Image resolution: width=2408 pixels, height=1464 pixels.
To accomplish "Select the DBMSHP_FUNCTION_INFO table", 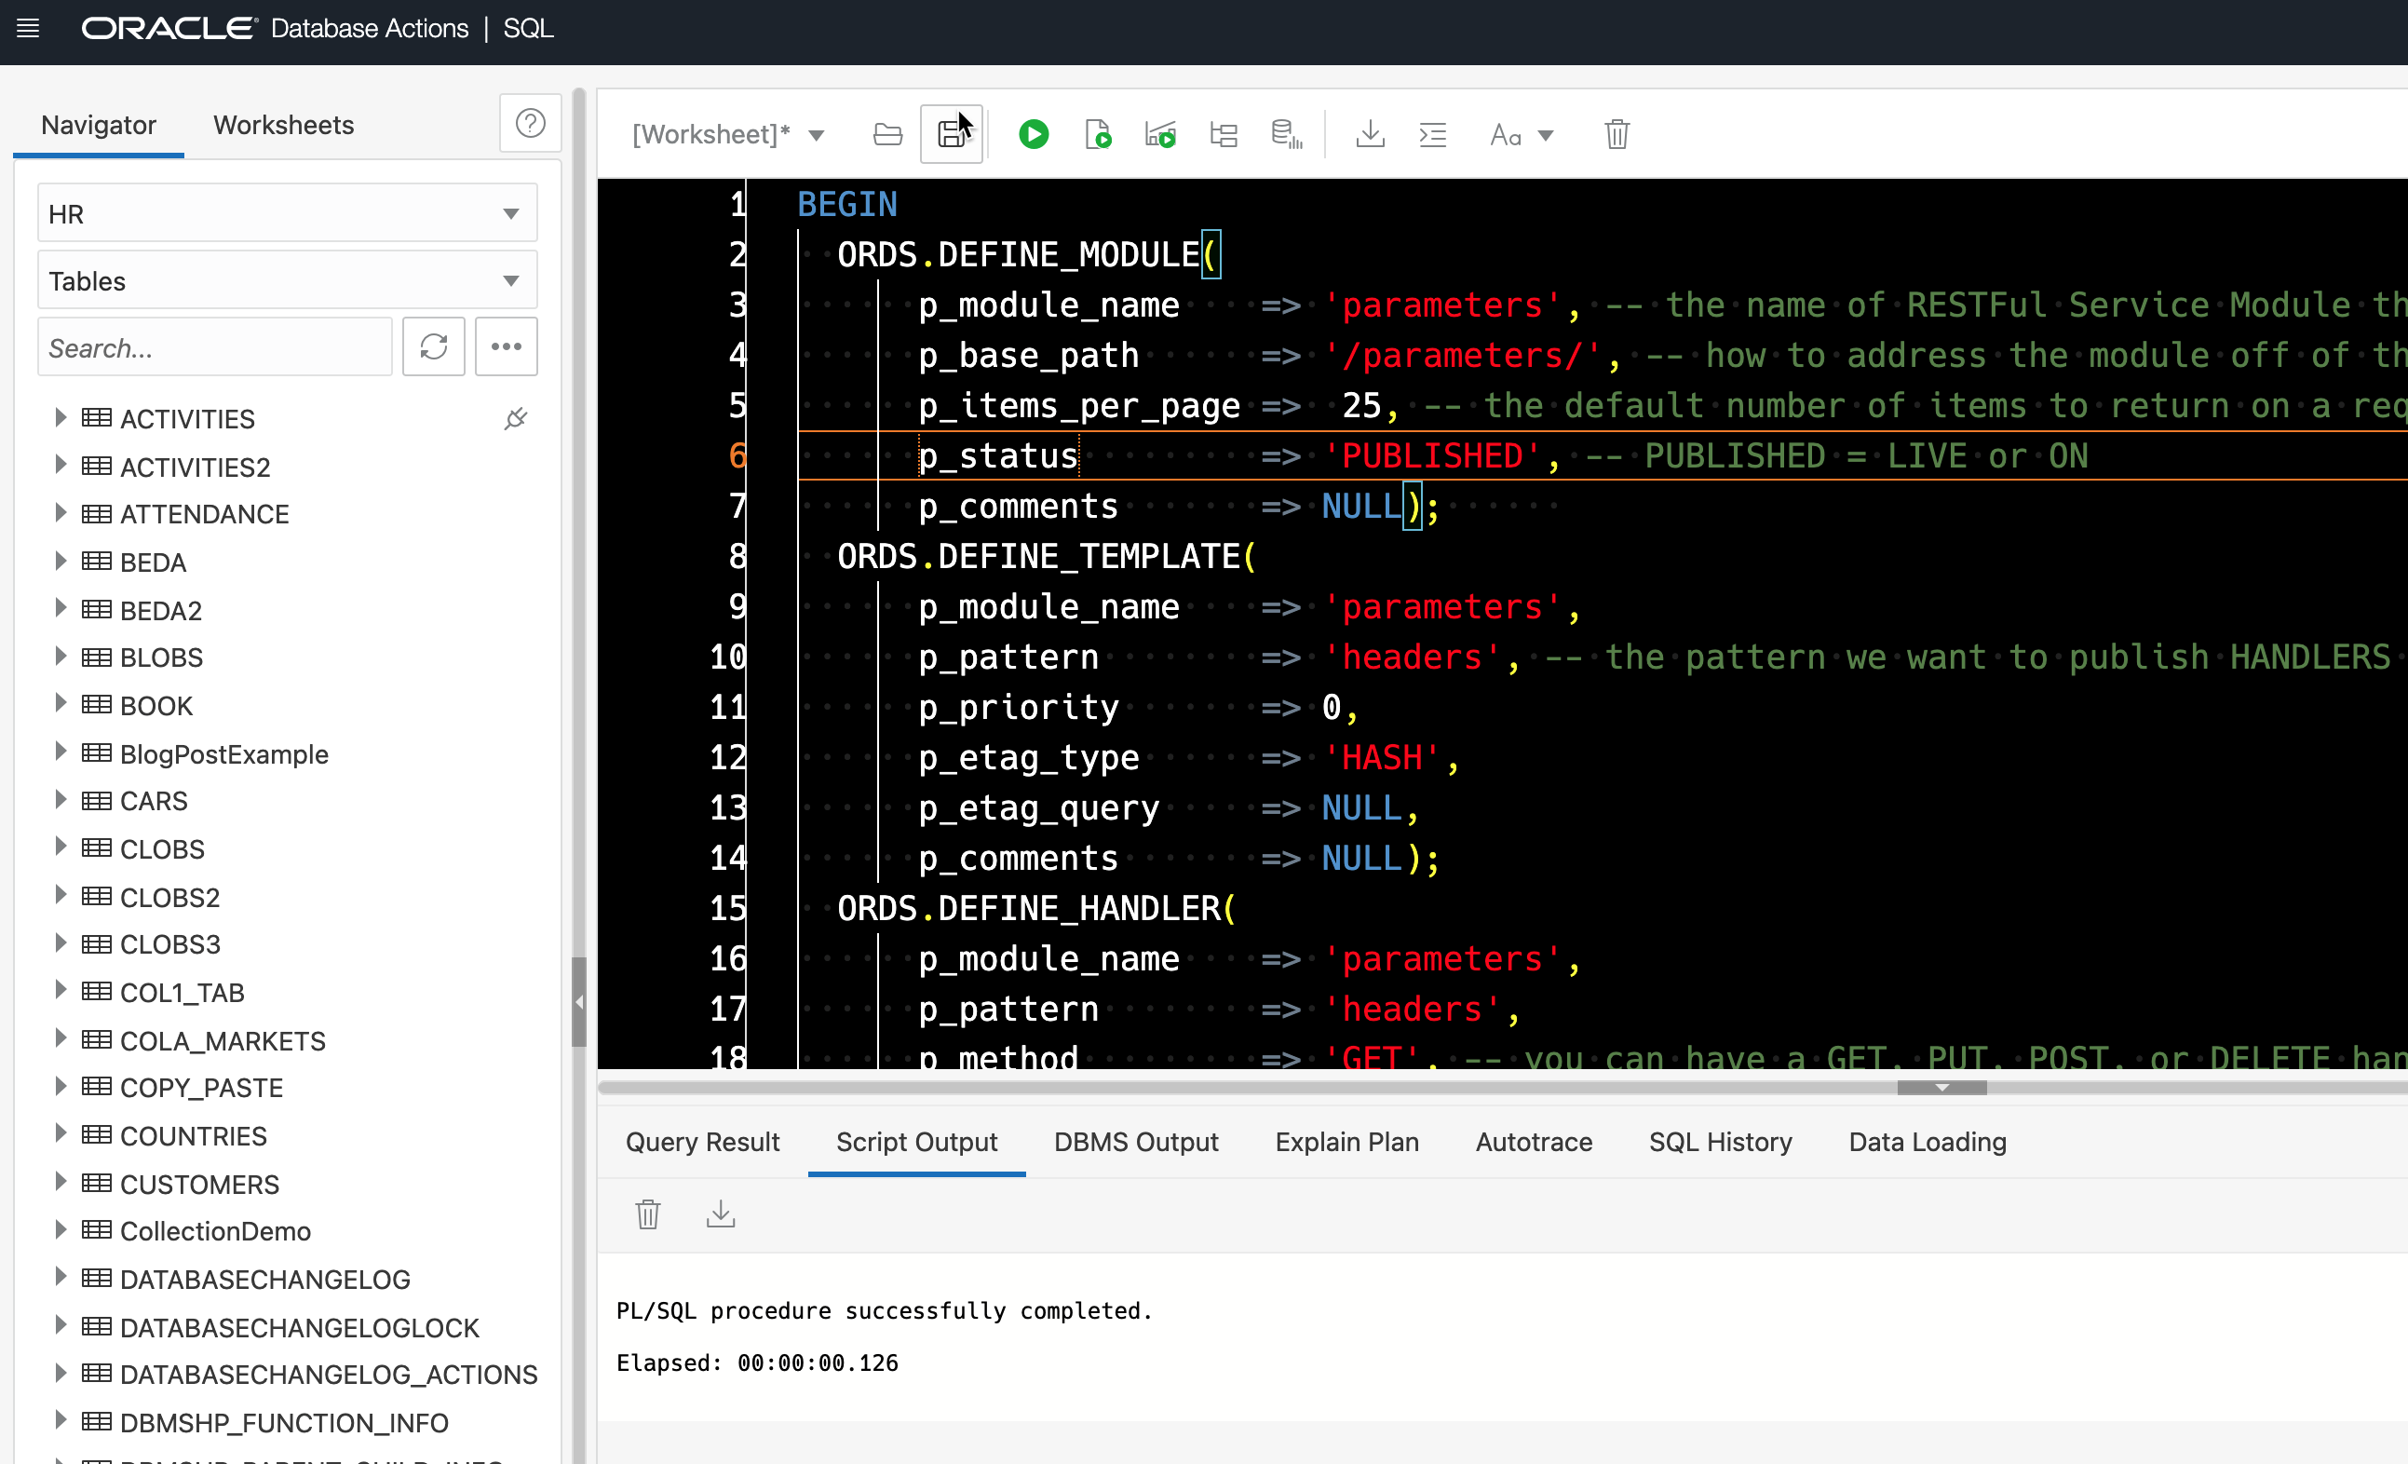I will tap(283, 1423).
